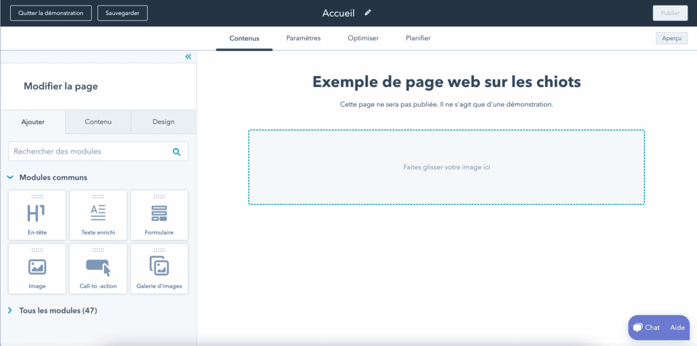Click the magnifying glass search icon
The height and width of the screenshot is (346, 697).
(177, 152)
